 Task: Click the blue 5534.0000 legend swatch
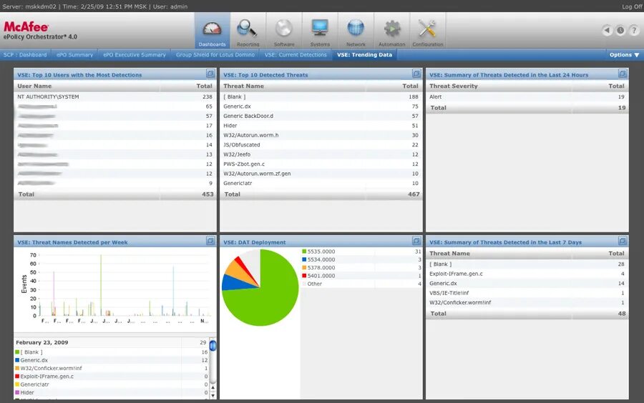point(304,259)
